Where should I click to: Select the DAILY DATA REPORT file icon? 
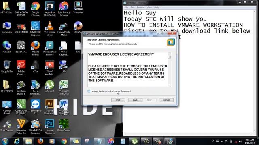tap(21, 9)
